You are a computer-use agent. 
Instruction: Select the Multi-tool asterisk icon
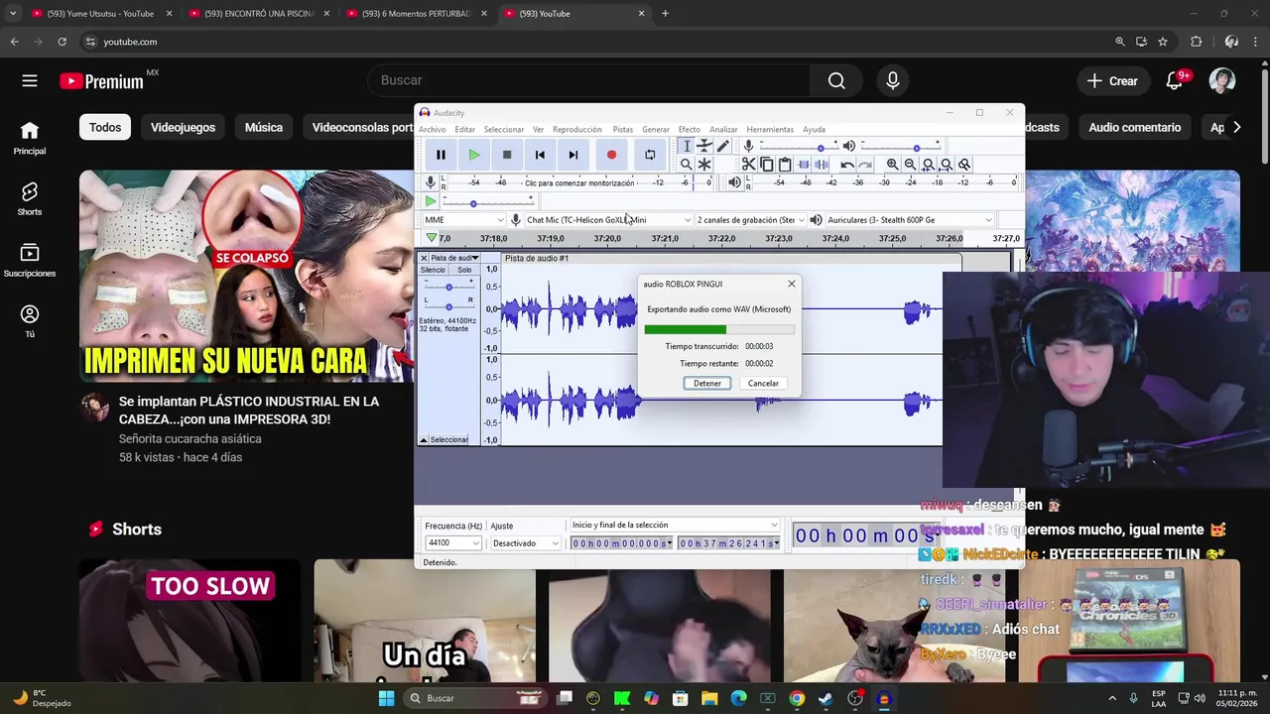[704, 165]
